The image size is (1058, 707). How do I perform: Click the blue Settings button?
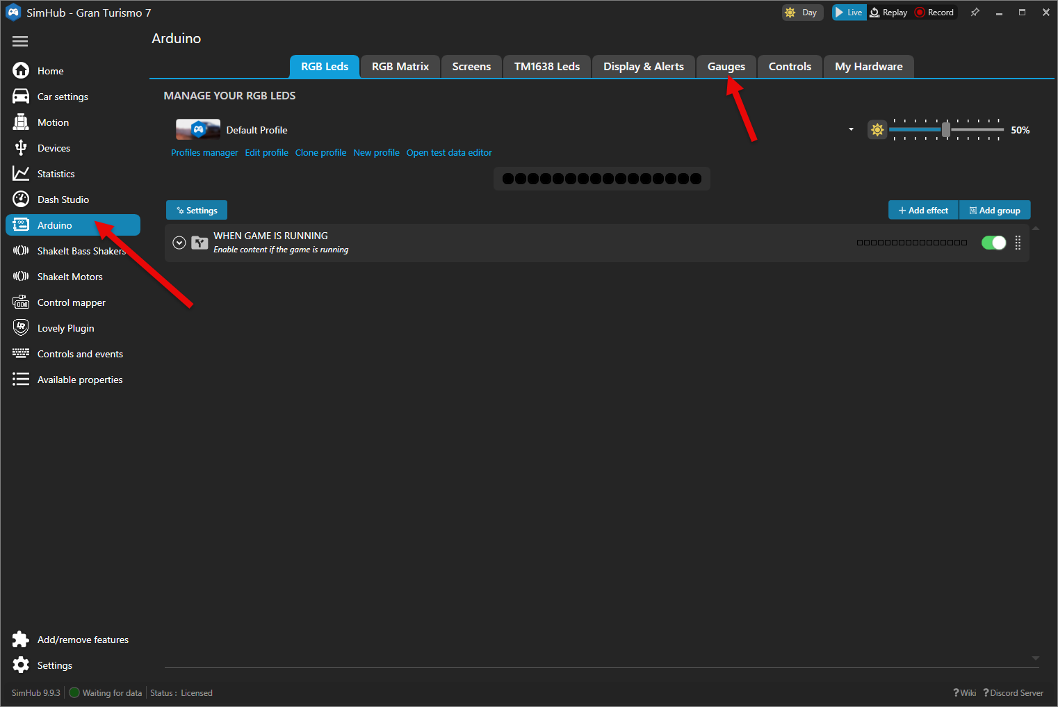click(197, 210)
